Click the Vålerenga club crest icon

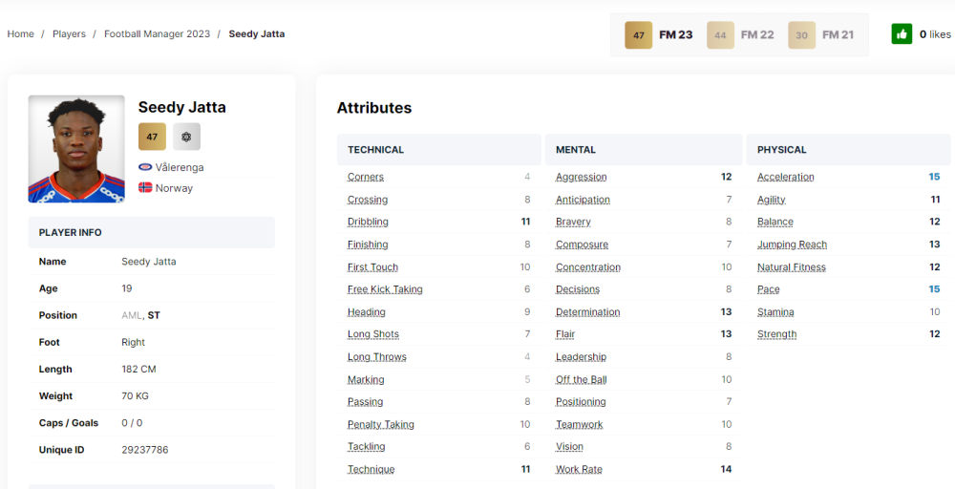[x=145, y=167]
